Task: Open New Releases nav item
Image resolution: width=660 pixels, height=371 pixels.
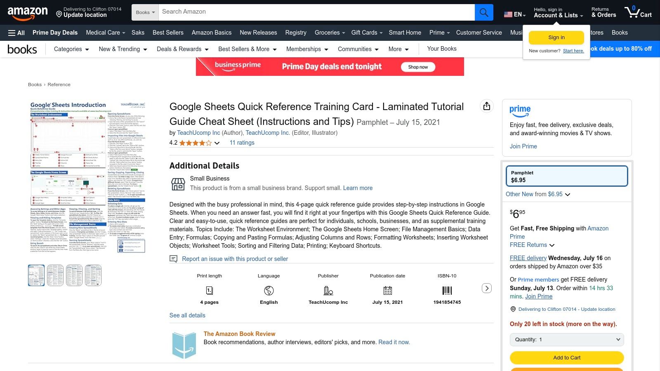Action: point(258,33)
